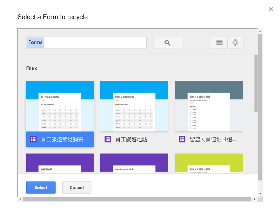Click Forms icon beside 員工旅遊意見調查
Image resolution: width=280 pixels, height=214 pixels.
pyautogui.click(x=33, y=139)
